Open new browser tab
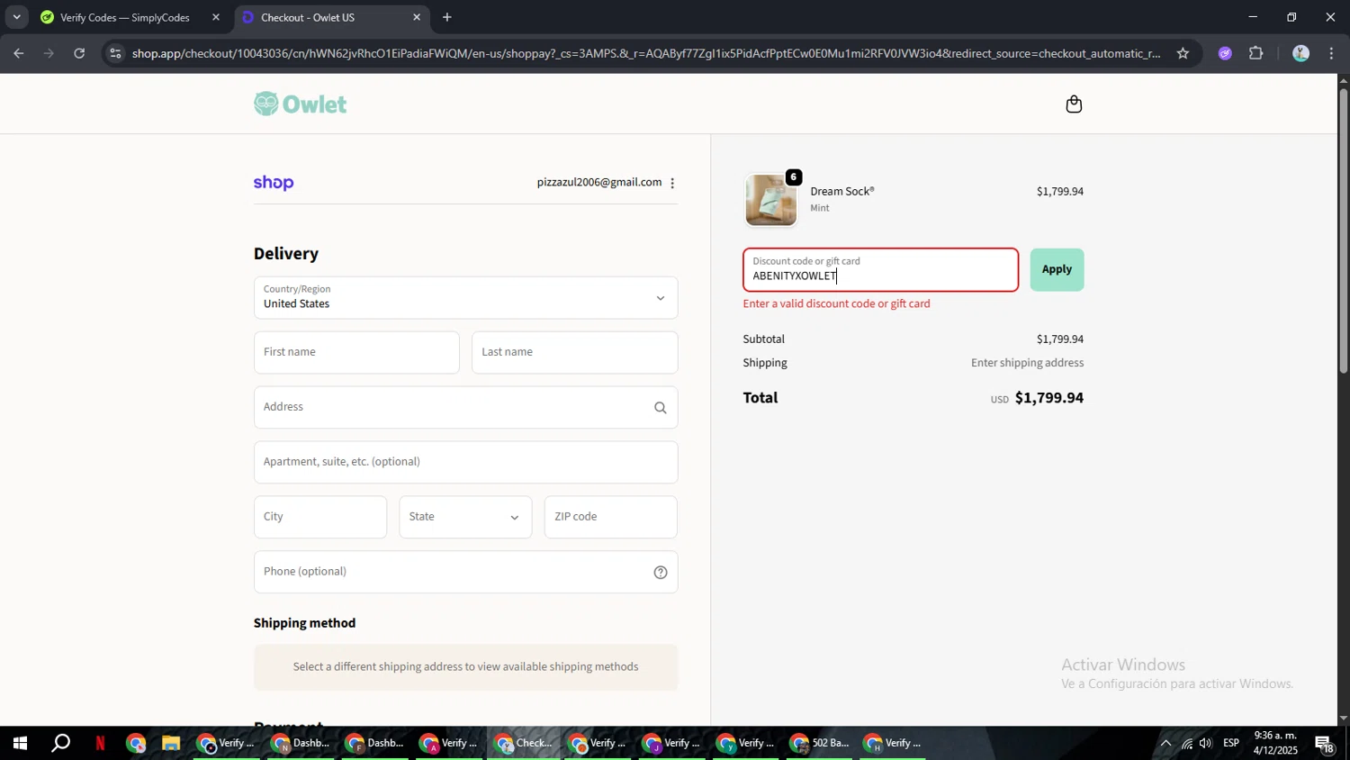 coord(447,17)
